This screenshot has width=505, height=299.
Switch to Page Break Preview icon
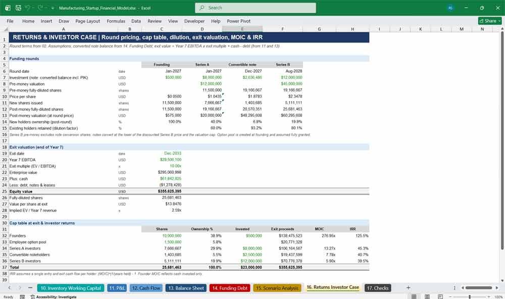tap(440, 296)
